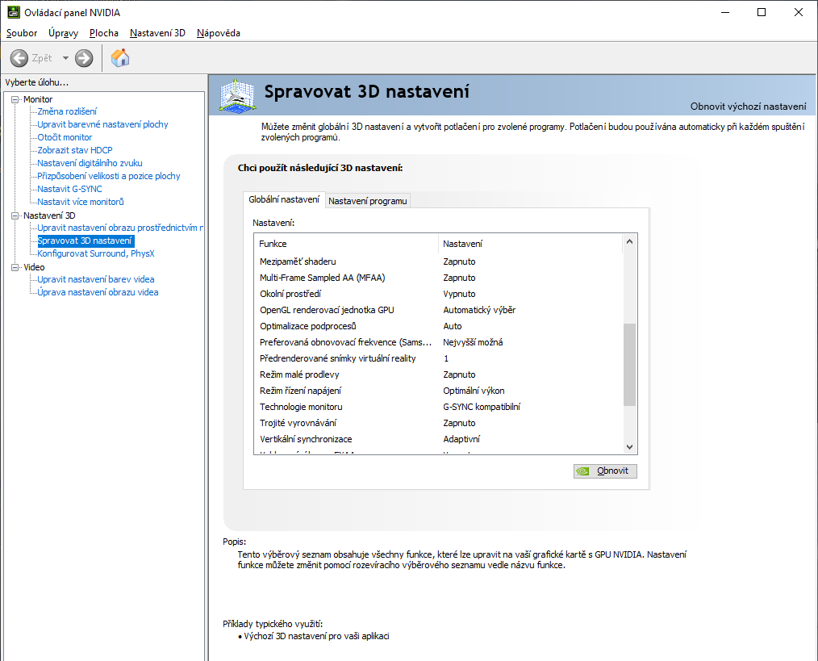818x661 pixels.
Task: Click the settings list scroll down arrow
Action: (x=630, y=447)
